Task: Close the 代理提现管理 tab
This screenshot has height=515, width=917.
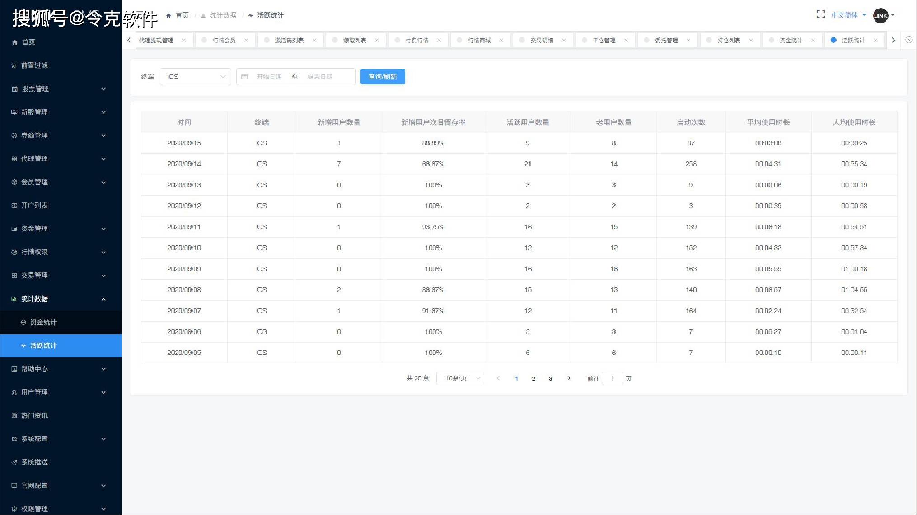Action: pyautogui.click(x=183, y=40)
